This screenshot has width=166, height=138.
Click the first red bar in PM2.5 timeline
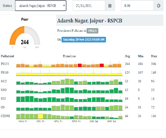click(x=80, y=65)
